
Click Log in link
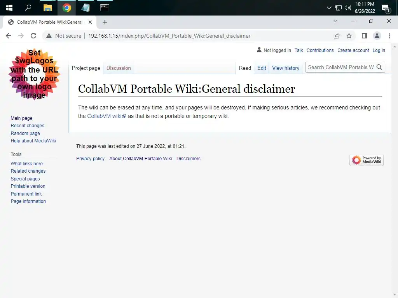(379, 50)
